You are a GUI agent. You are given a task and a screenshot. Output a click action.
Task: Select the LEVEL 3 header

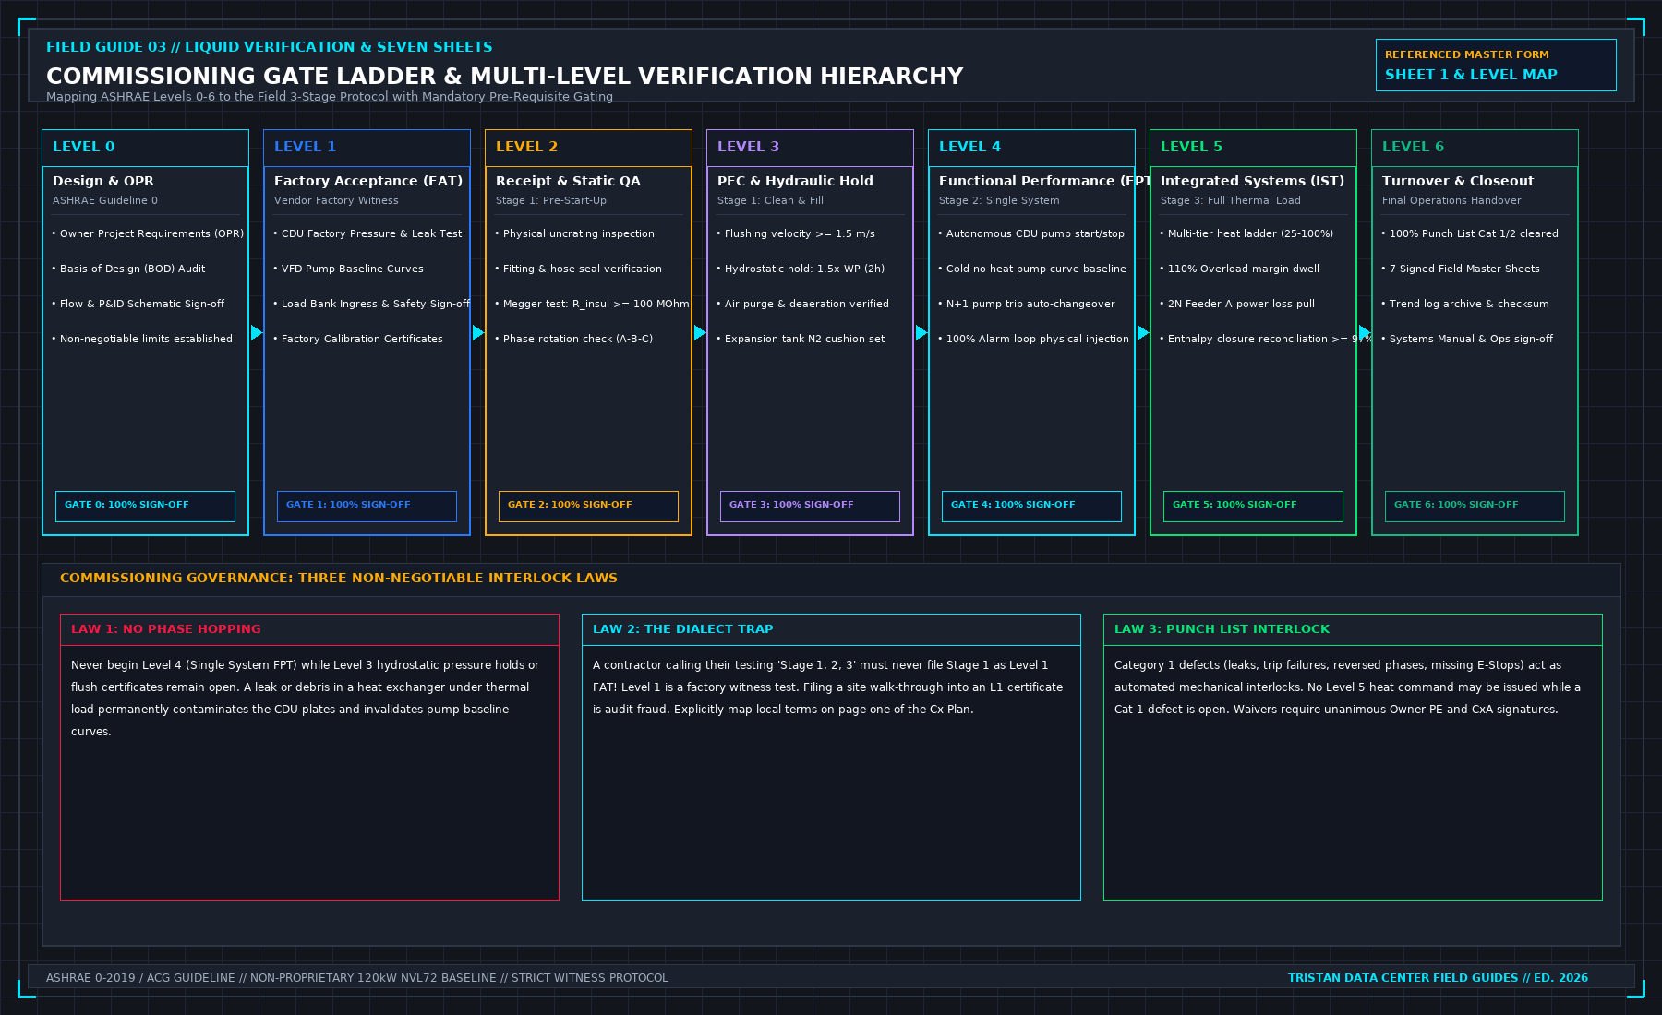coord(810,148)
